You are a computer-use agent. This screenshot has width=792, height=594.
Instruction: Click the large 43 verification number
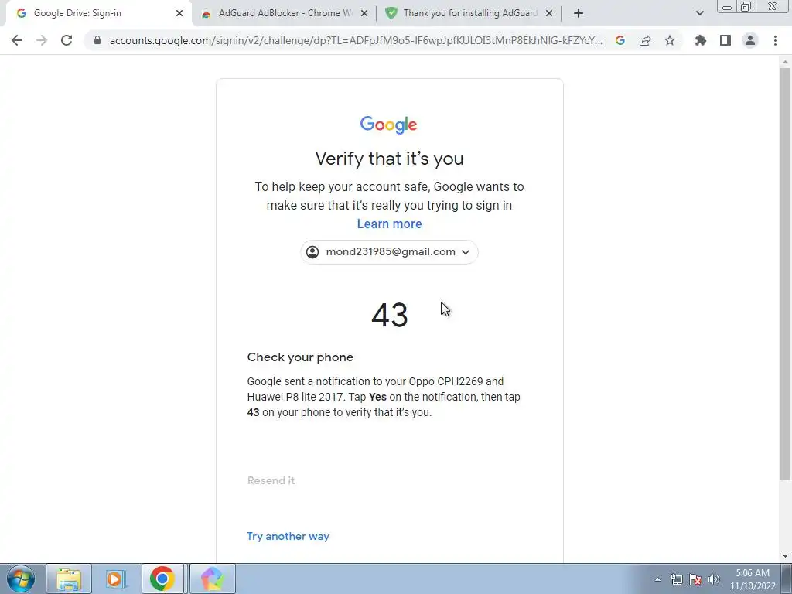coord(390,316)
